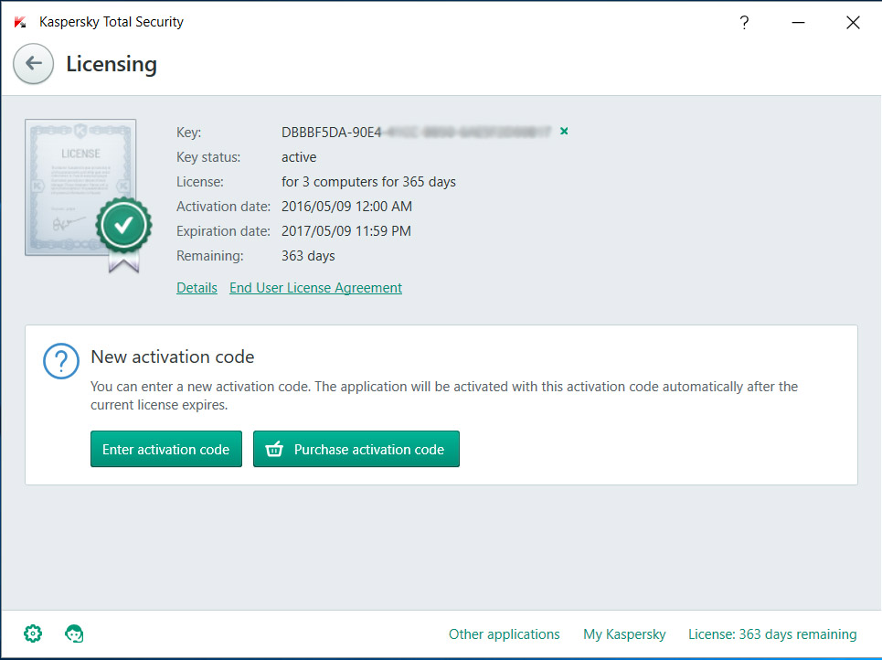This screenshot has width=882, height=660.
Task: Click activation date 2016/05/09 12:00 AM
Action: [346, 207]
